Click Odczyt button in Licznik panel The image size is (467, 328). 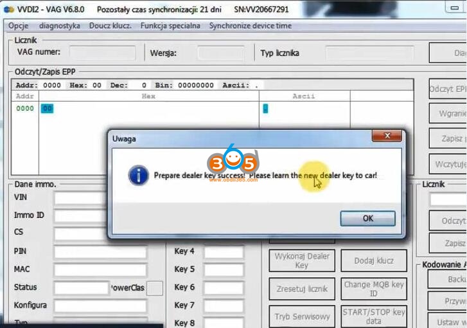(x=448, y=221)
